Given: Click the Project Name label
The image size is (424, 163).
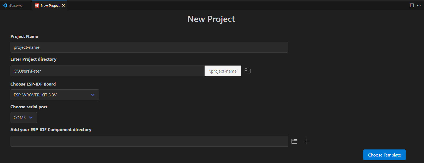Looking at the screenshot, I should [24, 37].
